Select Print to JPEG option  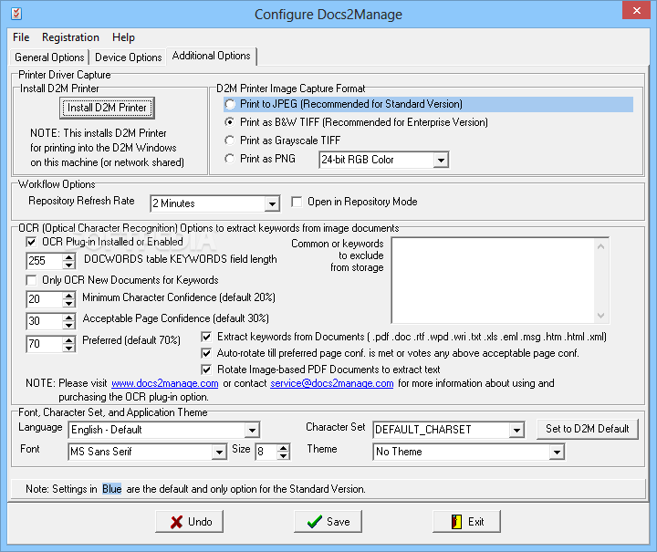click(230, 104)
